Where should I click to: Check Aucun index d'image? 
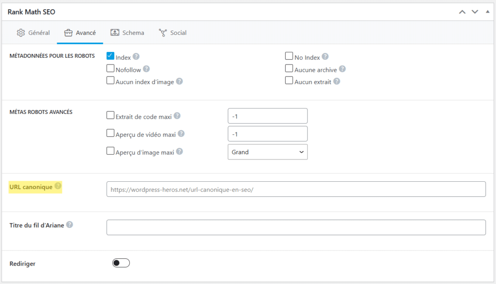pos(110,80)
